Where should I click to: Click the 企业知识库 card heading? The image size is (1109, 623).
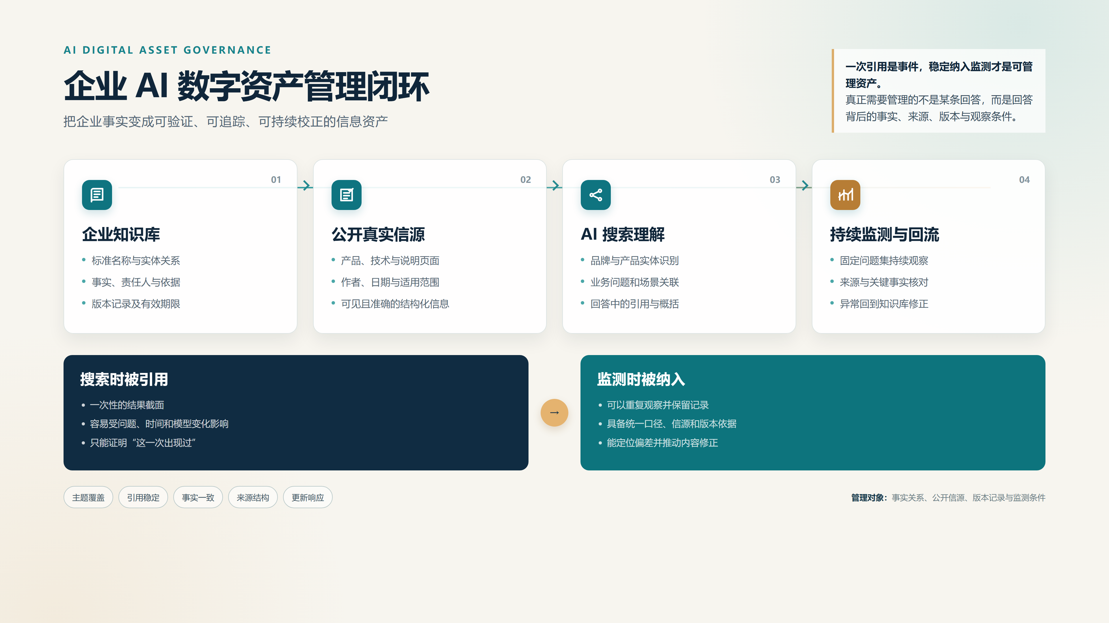pos(121,234)
